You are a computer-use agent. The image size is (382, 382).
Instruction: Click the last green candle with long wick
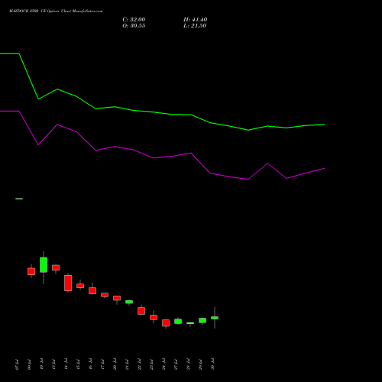coord(215,318)
